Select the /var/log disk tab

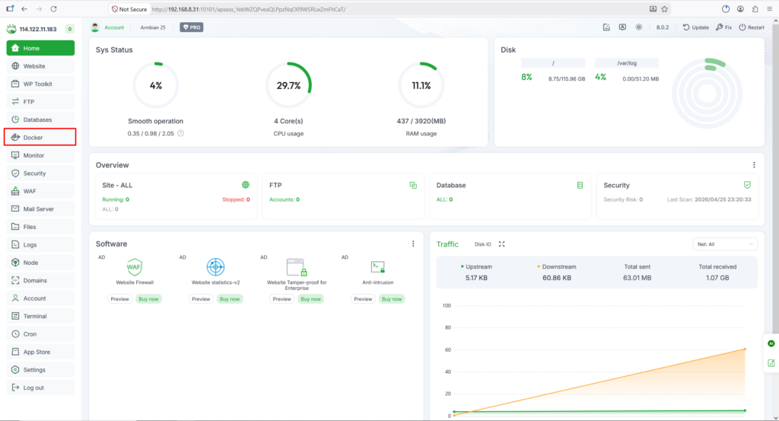click(x=627, y=63)
